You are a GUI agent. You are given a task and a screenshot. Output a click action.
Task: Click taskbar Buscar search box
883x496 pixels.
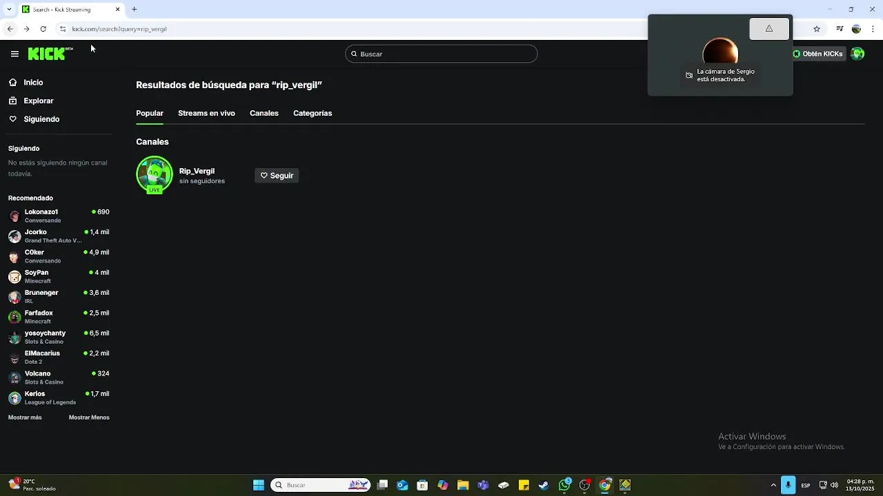coord(321,485)
